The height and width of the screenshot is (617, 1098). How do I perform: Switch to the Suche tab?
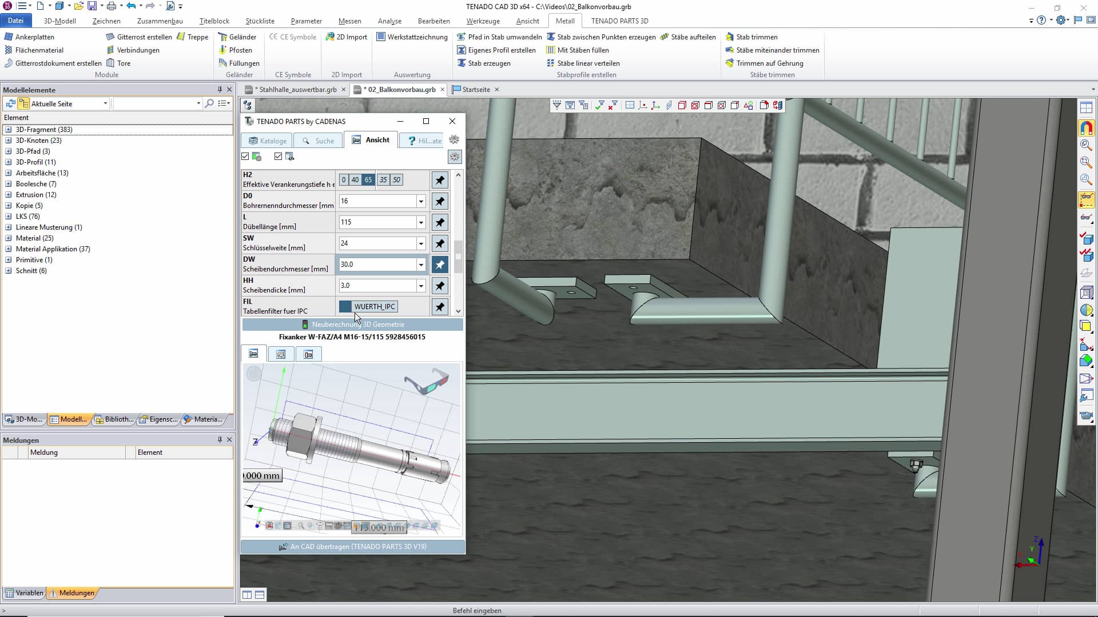[318, 141]
